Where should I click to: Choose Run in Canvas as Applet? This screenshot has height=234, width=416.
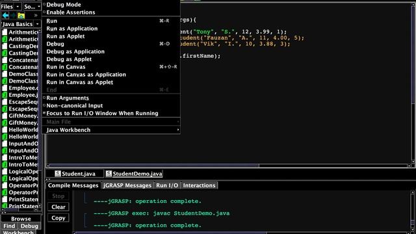coord(111,83)
